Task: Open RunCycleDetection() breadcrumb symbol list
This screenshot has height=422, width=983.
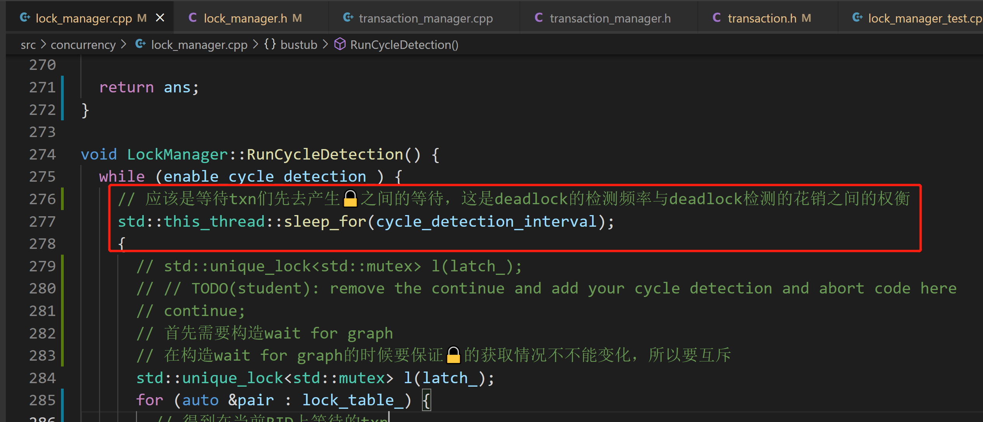Action: pyautogui.click(x=404, y=45)
